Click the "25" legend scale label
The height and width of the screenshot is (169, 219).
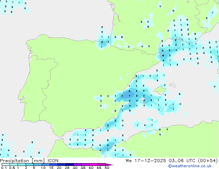pos(67,168)
